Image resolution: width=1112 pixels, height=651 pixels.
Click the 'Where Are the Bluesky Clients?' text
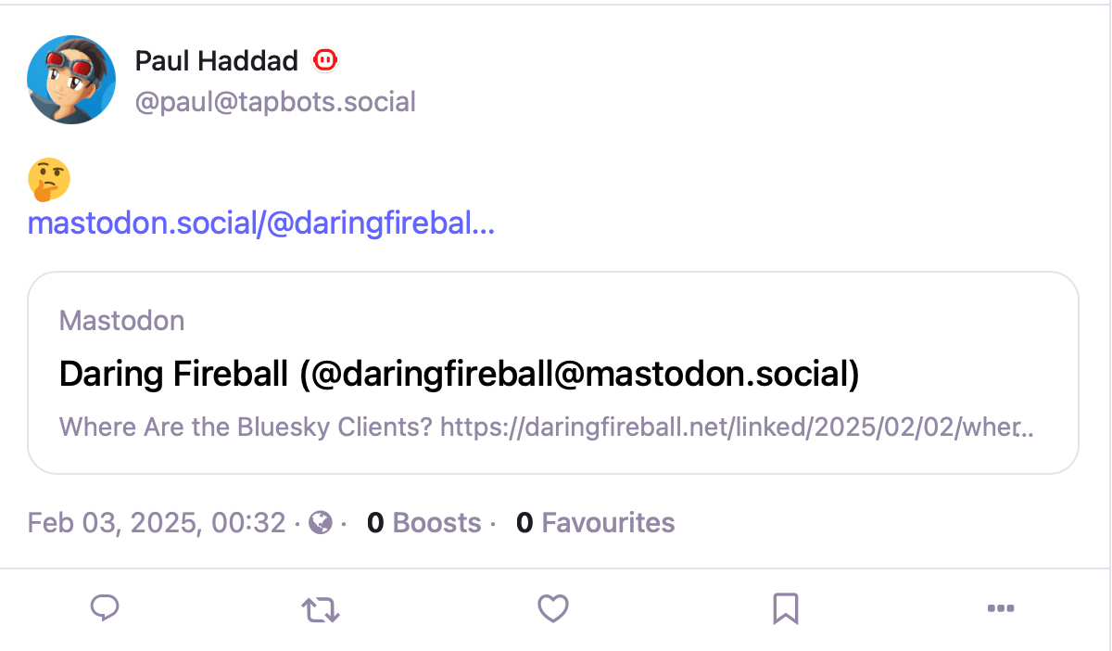[246, 428]
